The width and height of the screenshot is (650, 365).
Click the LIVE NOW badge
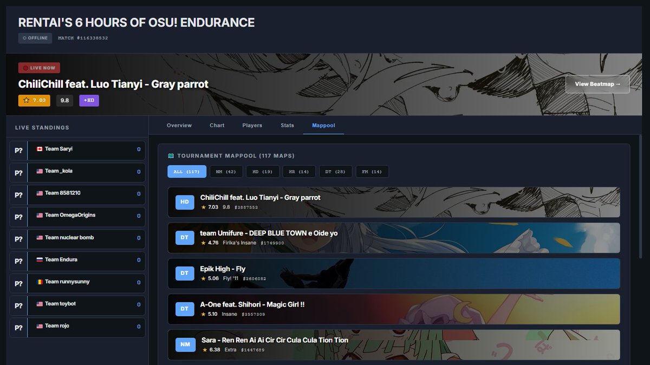[39, 68]
